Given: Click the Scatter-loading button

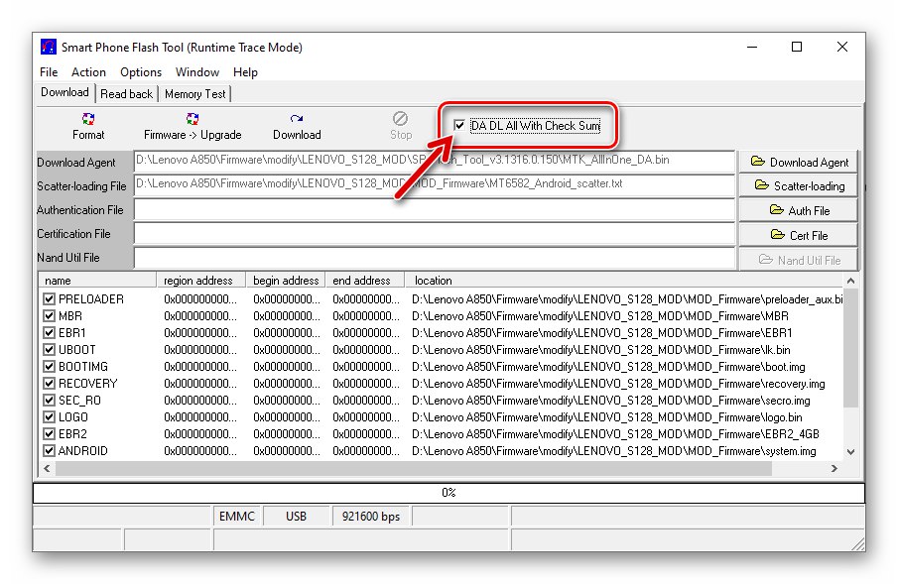Looking at the screenshot, I should pos(799,185).
